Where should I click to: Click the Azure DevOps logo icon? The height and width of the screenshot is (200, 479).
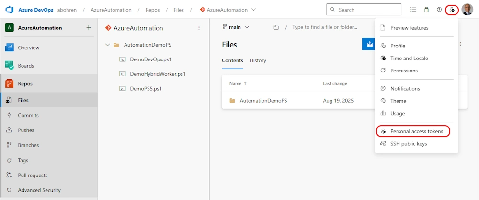(9, 10)
